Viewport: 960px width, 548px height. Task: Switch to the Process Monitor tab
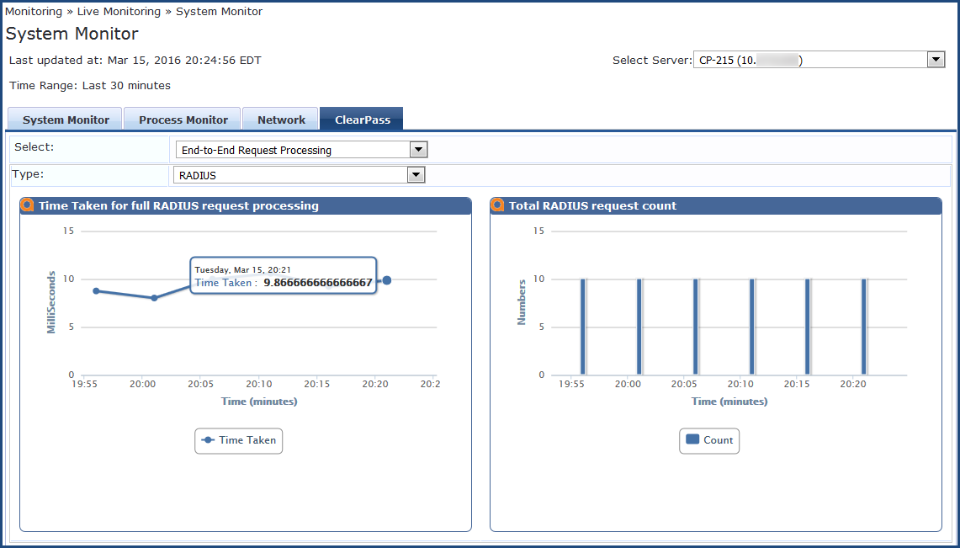click(183, 120)
